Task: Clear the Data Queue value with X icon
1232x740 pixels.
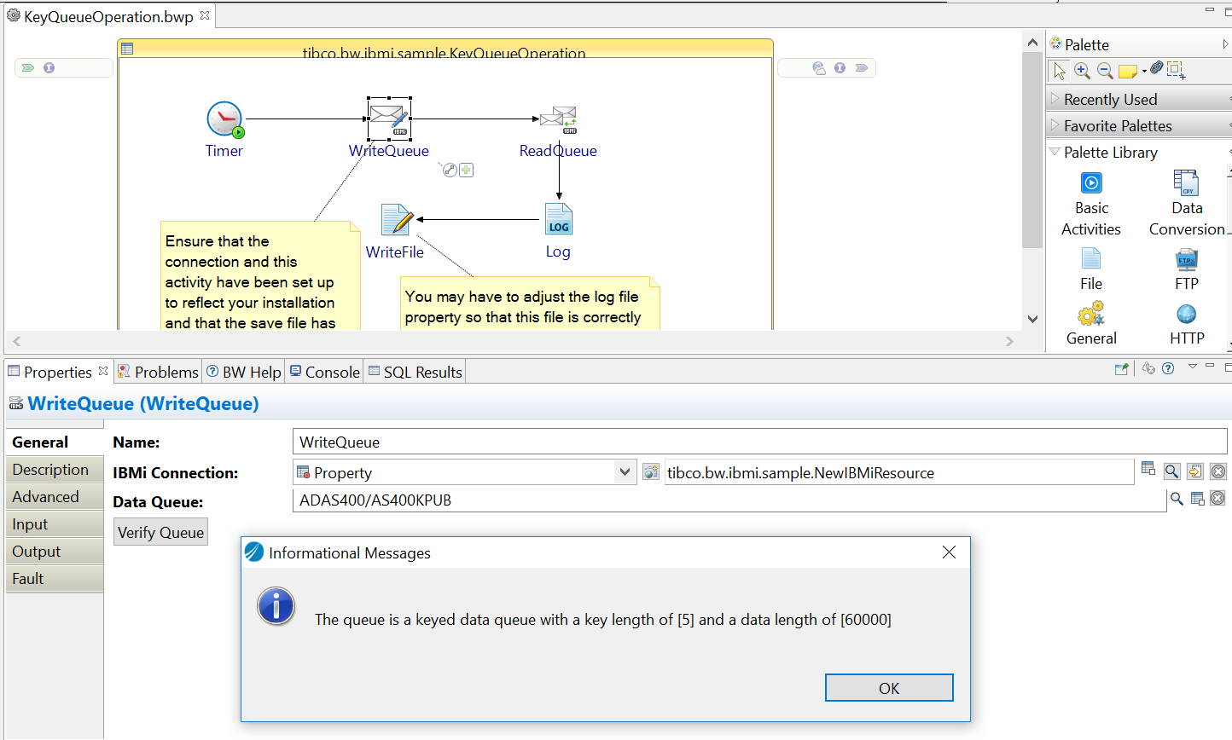Action: pyautogui.click(x=1217, y=498)
